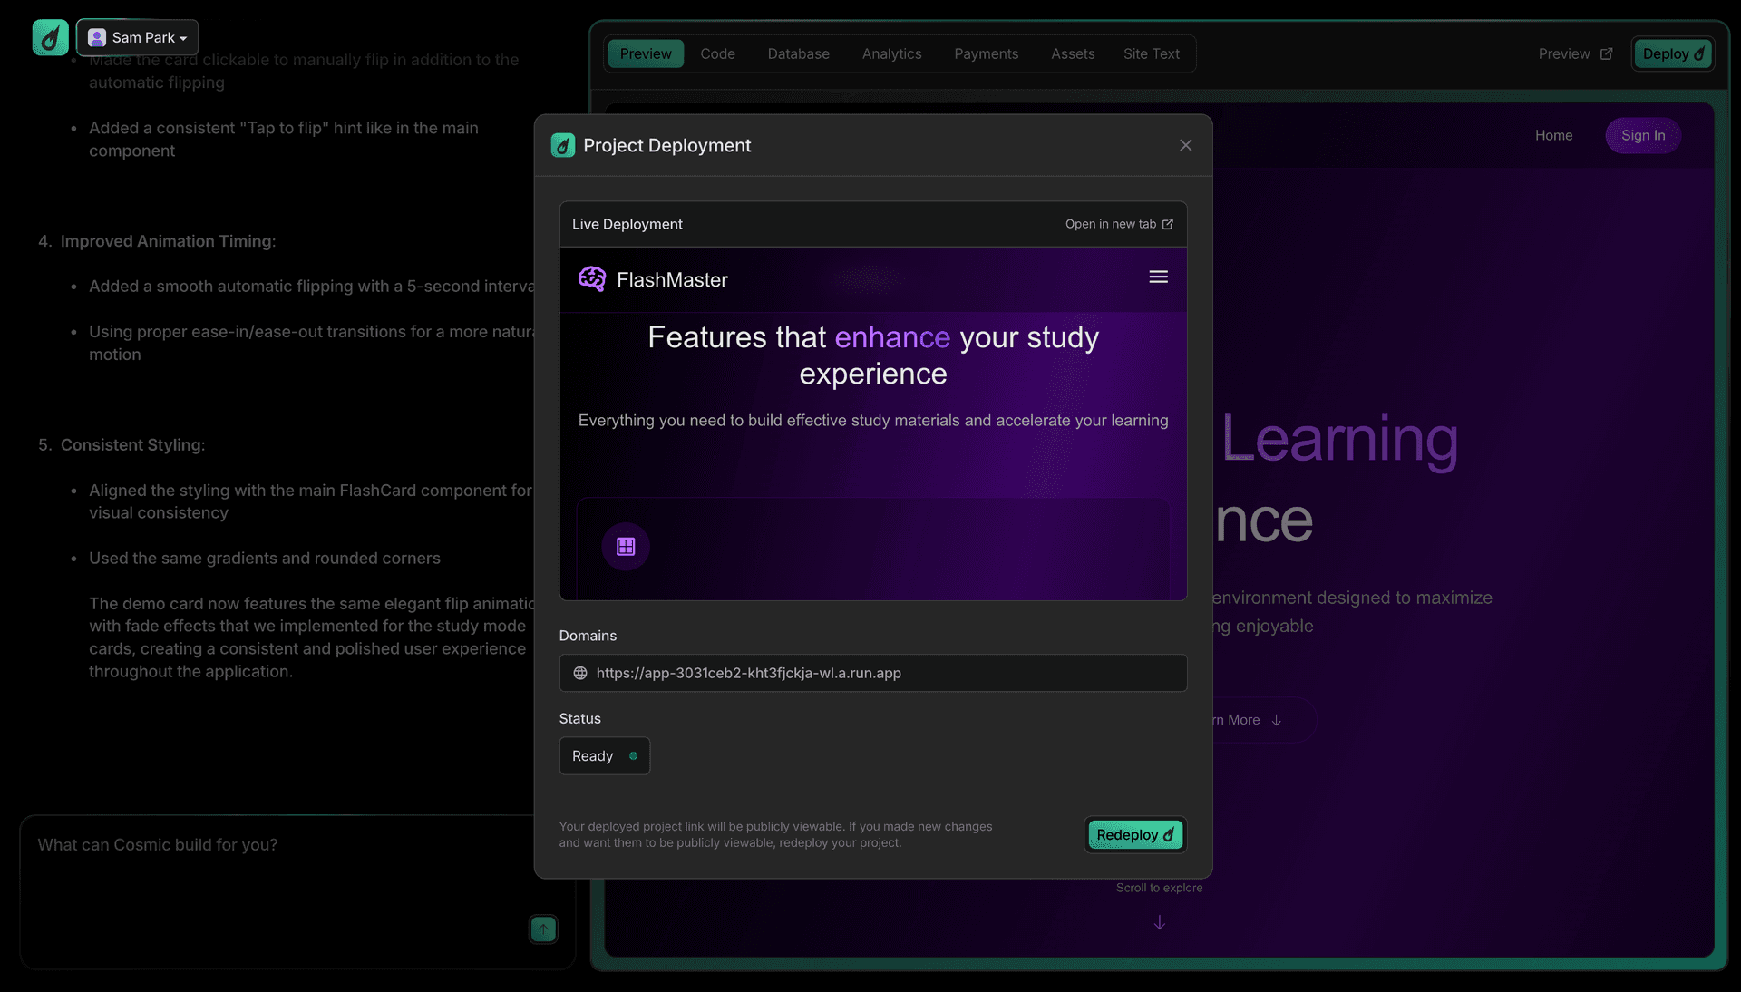Screen dimensions: 1741x992
Task: Open the Database tab
Action: click(798, 53)
